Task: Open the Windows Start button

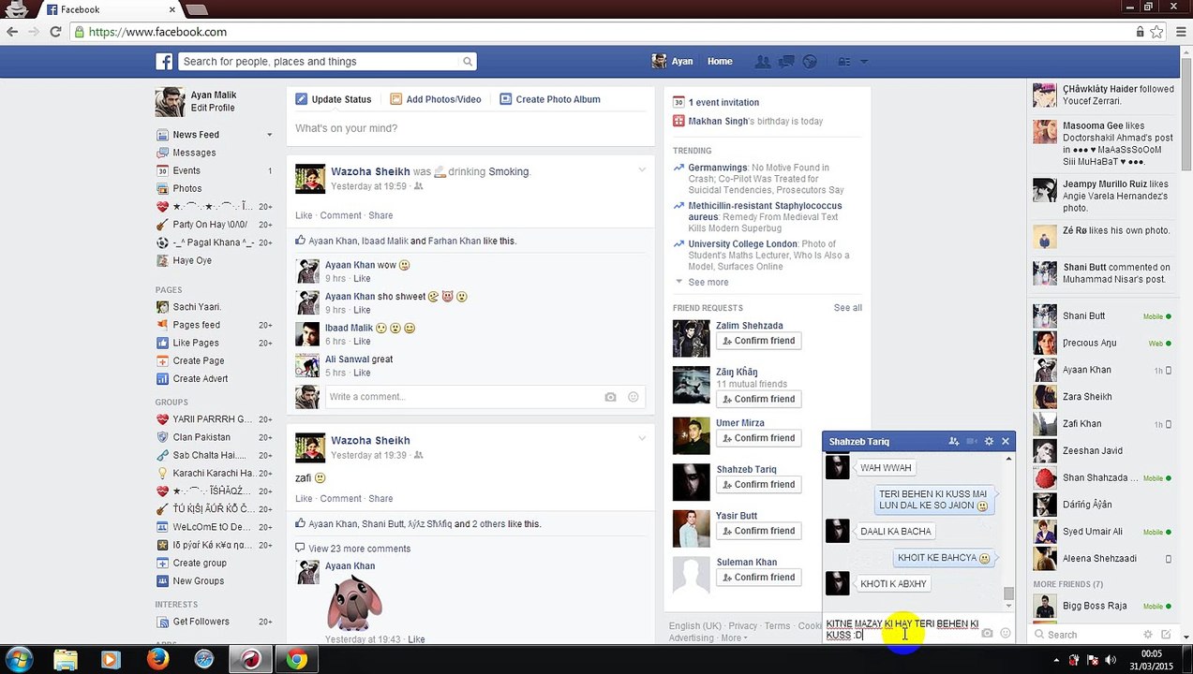Action: (20, 659)
